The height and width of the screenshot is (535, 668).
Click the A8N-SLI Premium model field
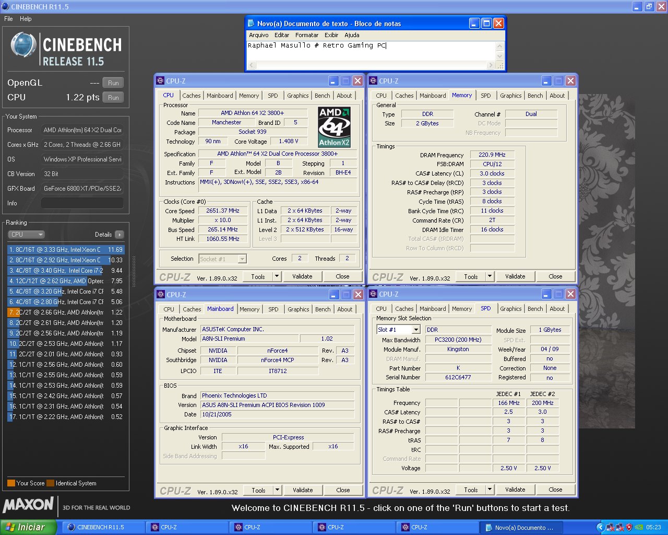[x=250, y=339]
